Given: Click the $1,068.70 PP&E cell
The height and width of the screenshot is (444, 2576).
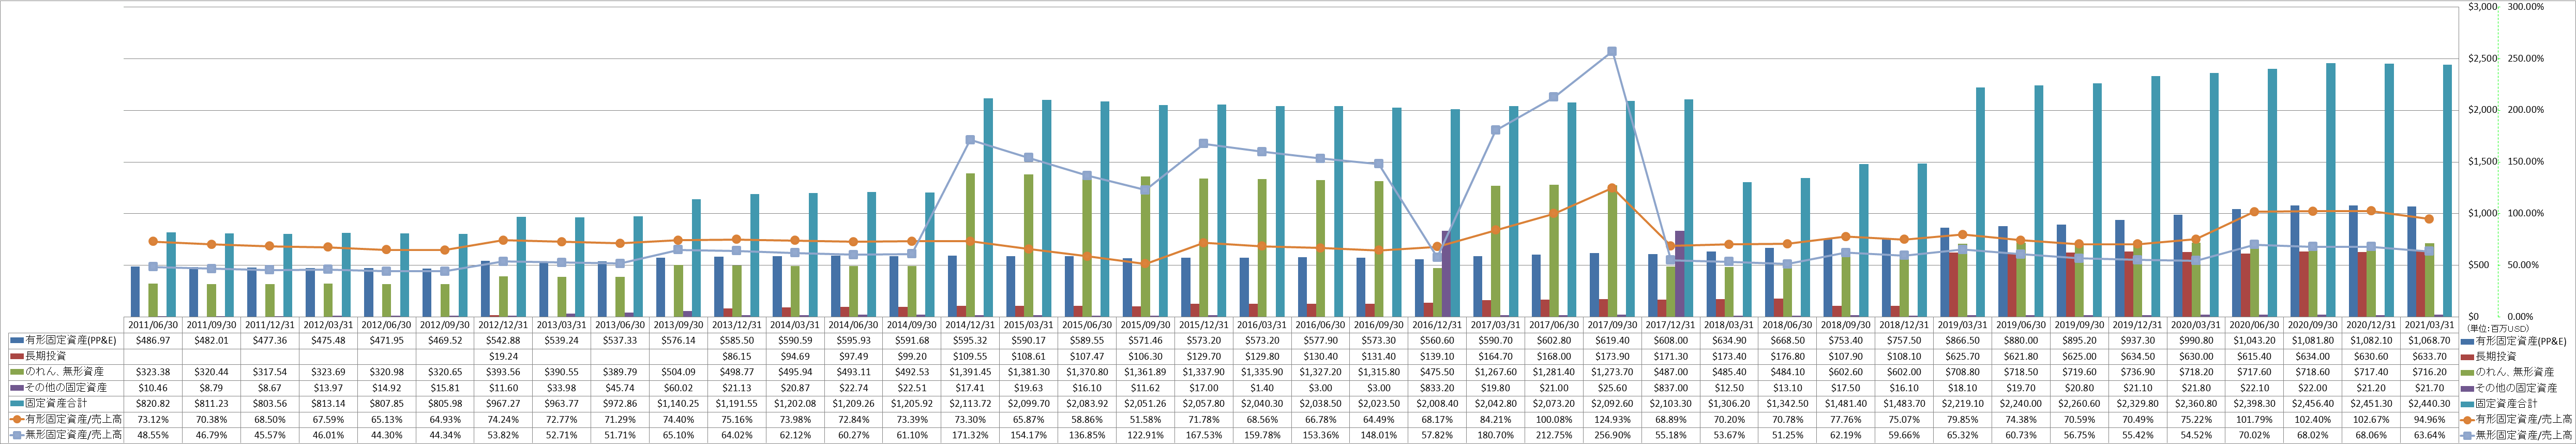Looking at the screenshot, I should [2428, 341].
